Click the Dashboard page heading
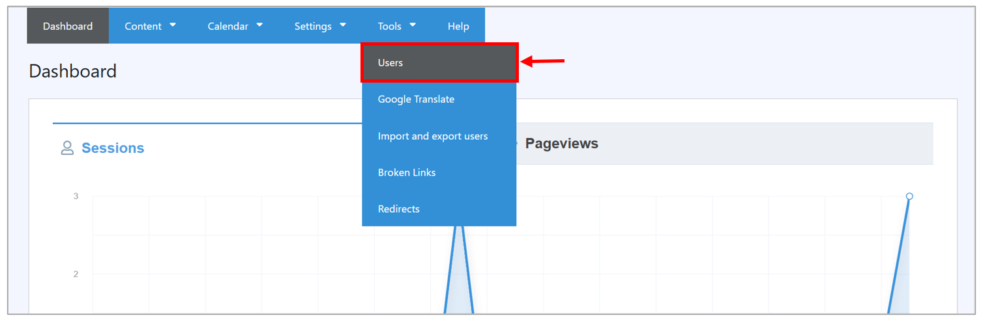The image size is (983, 320). tap(72, 71)
